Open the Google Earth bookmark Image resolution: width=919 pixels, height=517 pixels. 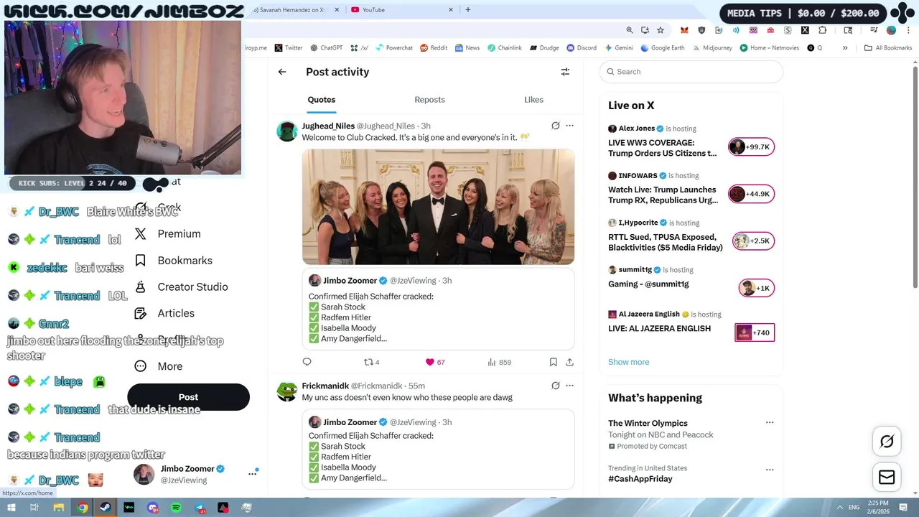point(662,48)
